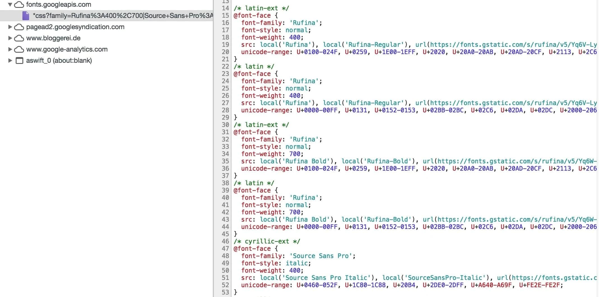Expand the www.google-analytics.com domain
Image resolution: width=599 pixels, height=297 pixels.
point(10,49)
